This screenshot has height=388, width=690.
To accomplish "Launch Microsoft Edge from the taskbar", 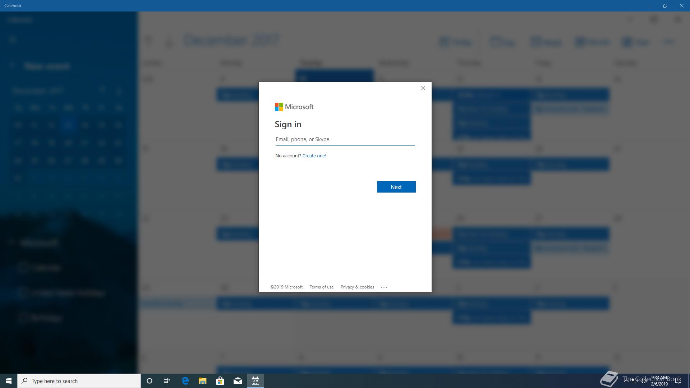I will click(185, 381).
